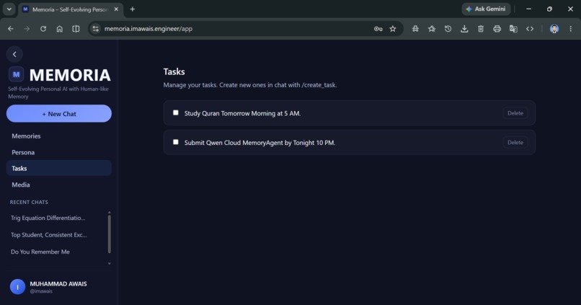Focus the address bar URL field
Viewport: 581px width, 305px height.
pyautogui.click(x=237, y=29)
